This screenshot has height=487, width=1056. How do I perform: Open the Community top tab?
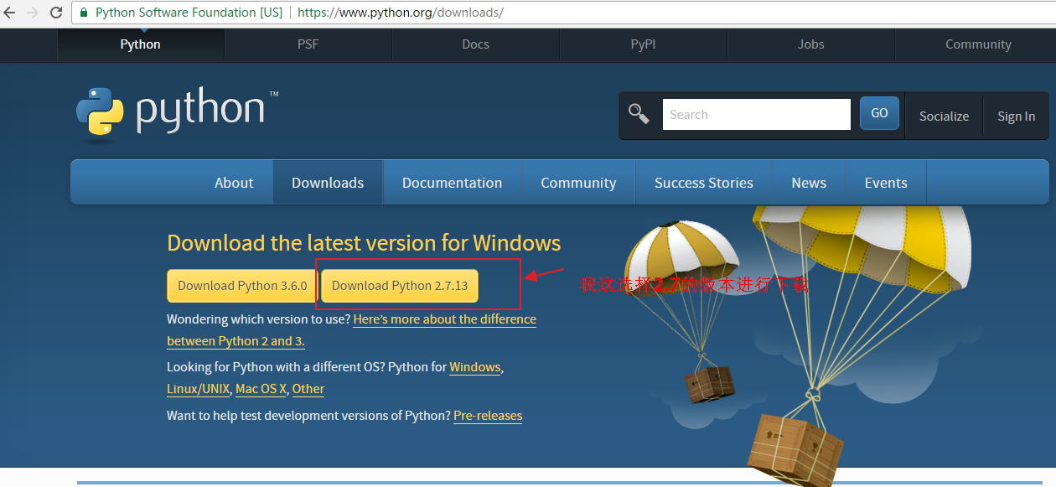coord(978,44)
